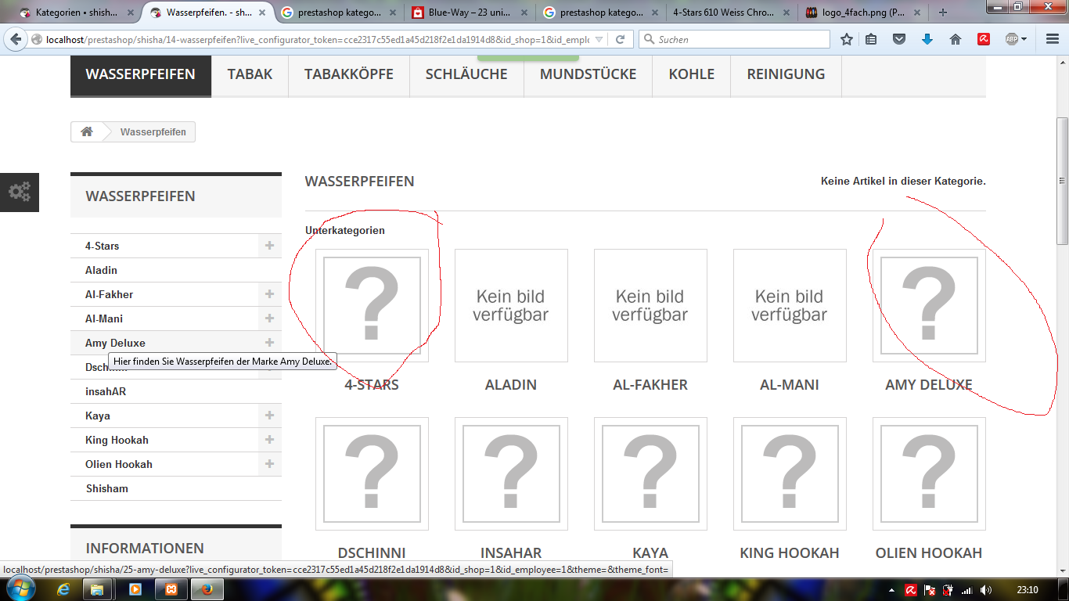Close the Blue-Way browser tab
The height and width of the screenshot is (601, 1069).
tap(524, 13)
